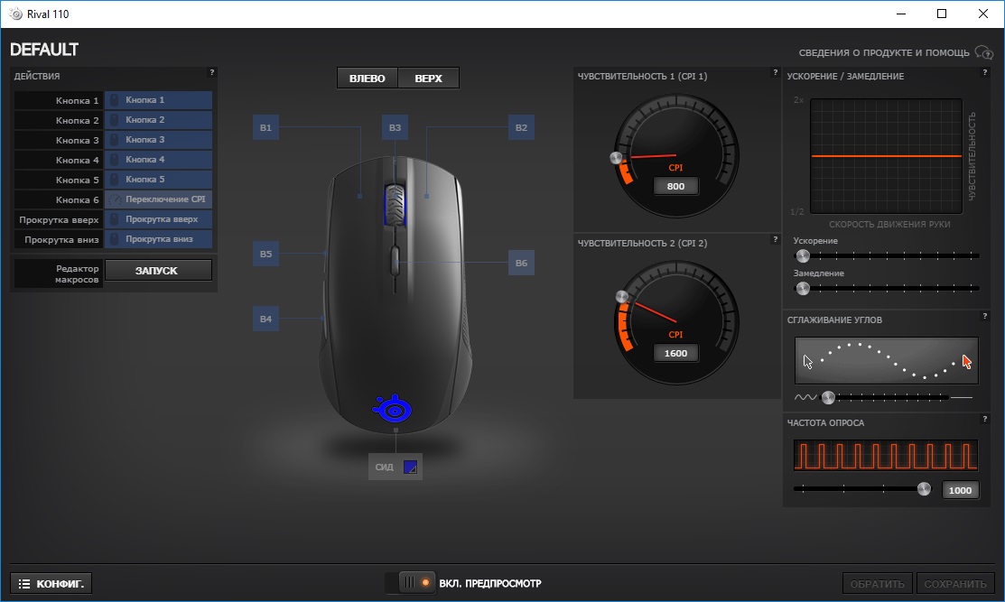Open help icon for СГЛАЖИВАНИЕ УГЛОВ

tap(984, 316)
